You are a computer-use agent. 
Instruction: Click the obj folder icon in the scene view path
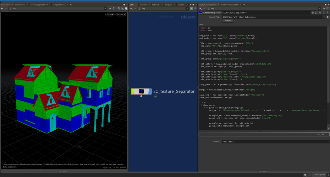(11, 9)
